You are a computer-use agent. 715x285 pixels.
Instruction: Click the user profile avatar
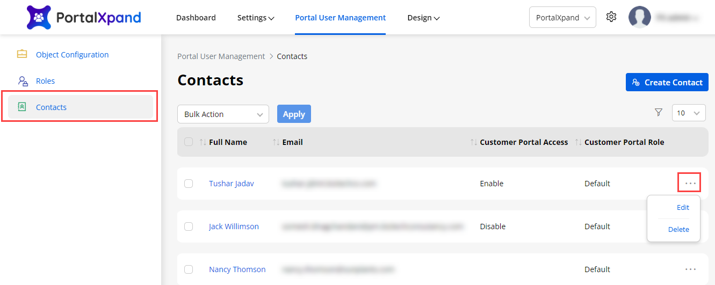click(639, 17)
